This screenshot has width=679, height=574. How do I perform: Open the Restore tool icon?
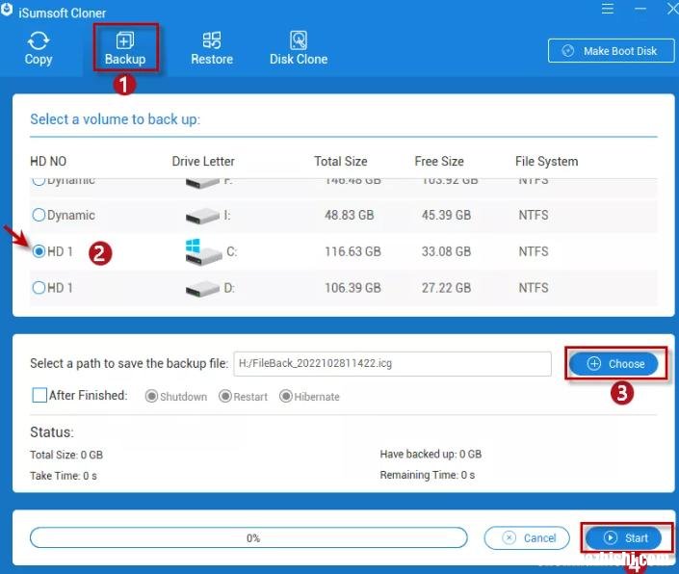pos(212,41)
